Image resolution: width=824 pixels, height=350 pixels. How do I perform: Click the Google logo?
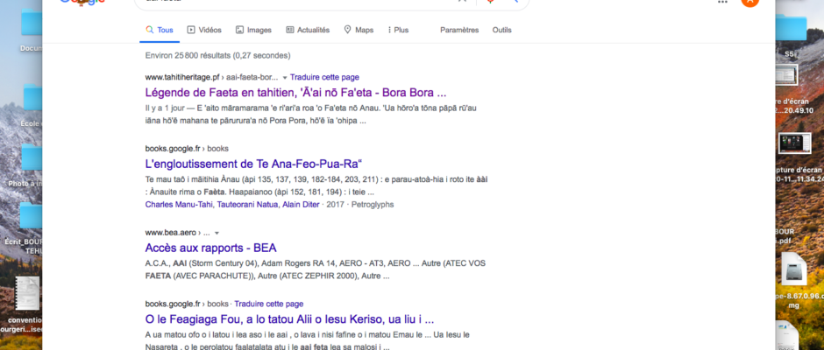pos(82,2)
